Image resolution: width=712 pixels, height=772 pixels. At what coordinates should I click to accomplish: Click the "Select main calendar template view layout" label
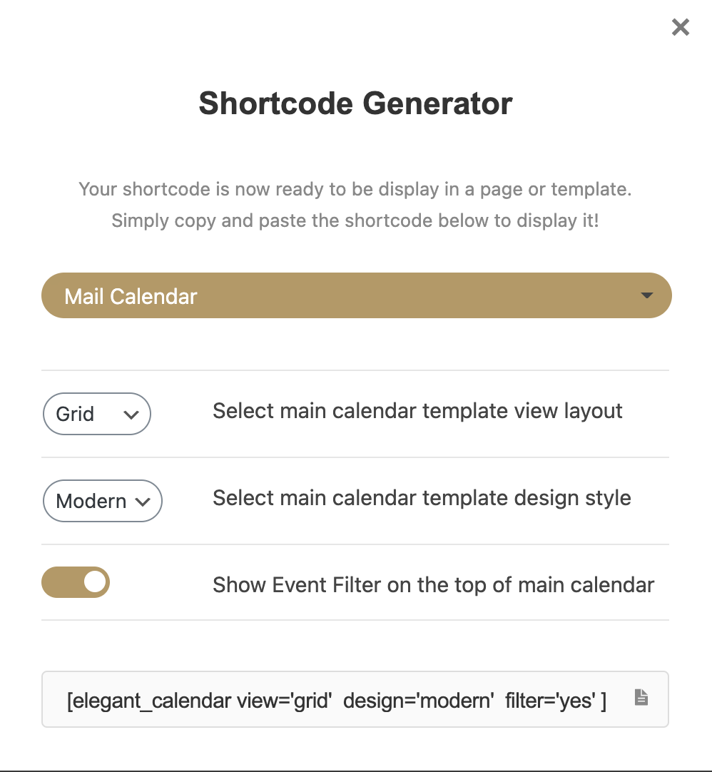(x=417, y=411)
